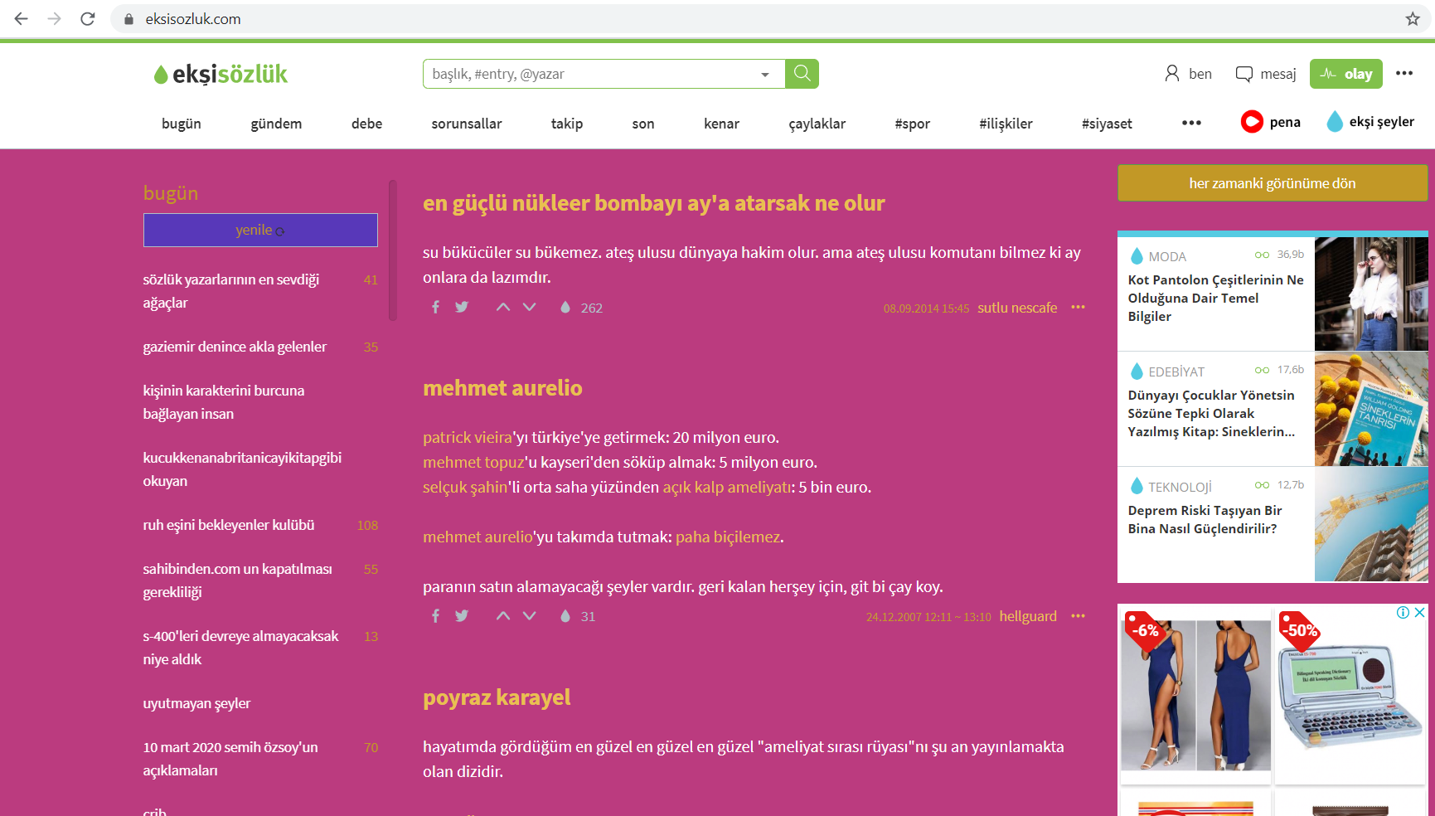Open the nükleer bomba entry title
1435x816 pixels.
click(654, 203)
